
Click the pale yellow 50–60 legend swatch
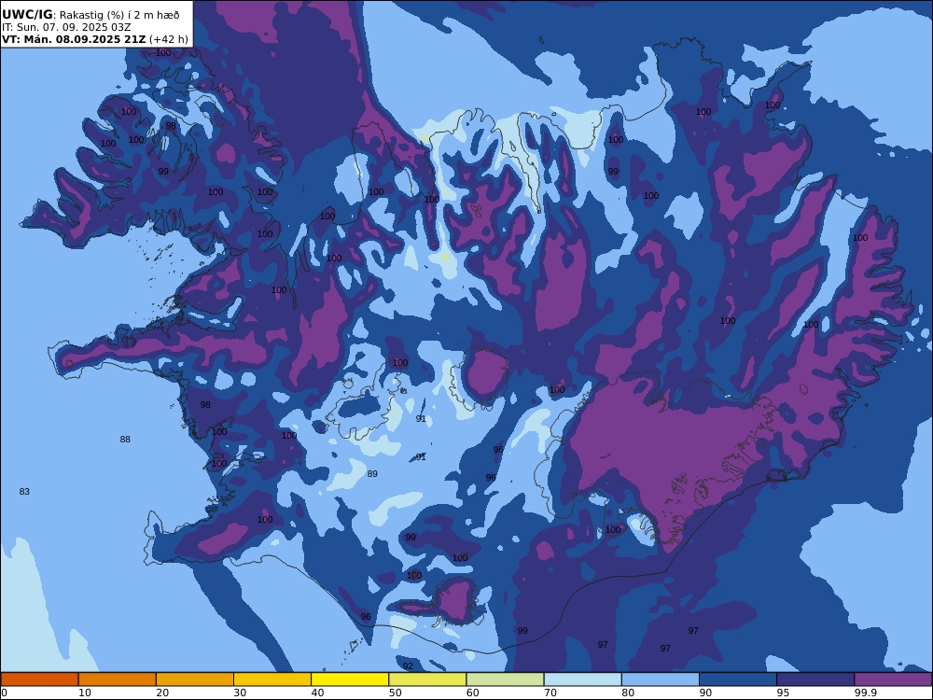click(428, 679)
